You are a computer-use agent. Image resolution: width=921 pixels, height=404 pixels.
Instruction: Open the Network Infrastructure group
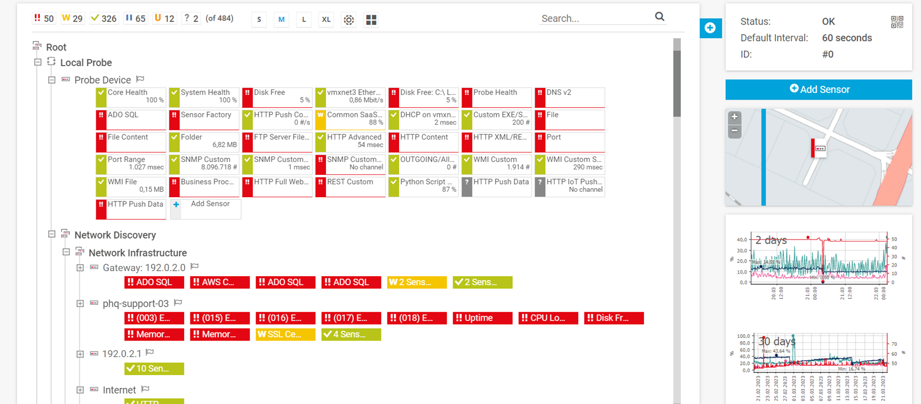point(137,253)
